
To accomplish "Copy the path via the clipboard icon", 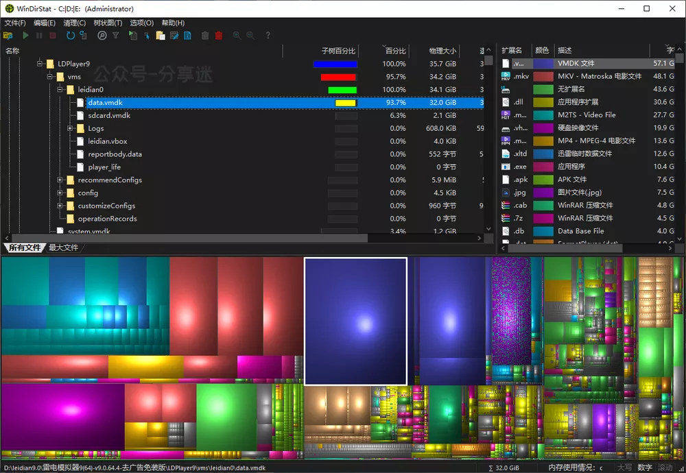I will coord(161,35).
